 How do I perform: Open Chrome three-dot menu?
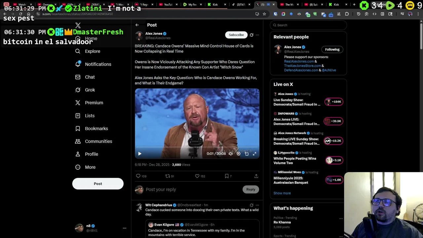coord(418,14)
